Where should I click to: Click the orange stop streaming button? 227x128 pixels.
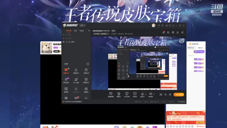[179, 95]
